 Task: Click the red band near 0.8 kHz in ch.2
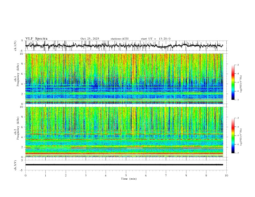click(x=124, y=153)
